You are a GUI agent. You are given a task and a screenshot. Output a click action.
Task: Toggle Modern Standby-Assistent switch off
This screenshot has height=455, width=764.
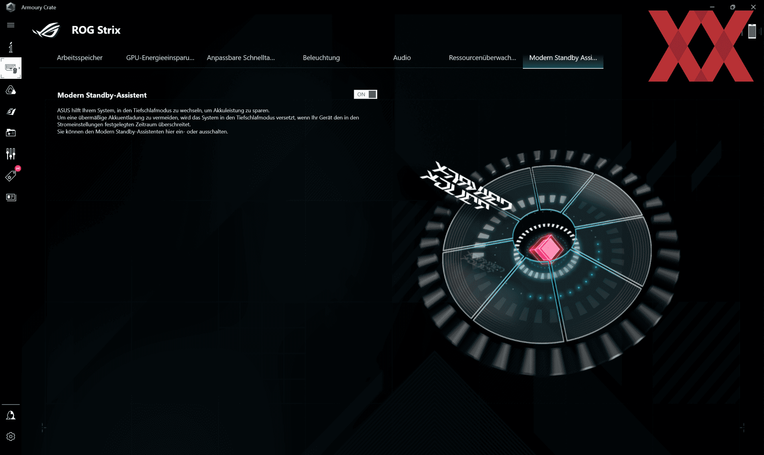click(x=365, y=94)
